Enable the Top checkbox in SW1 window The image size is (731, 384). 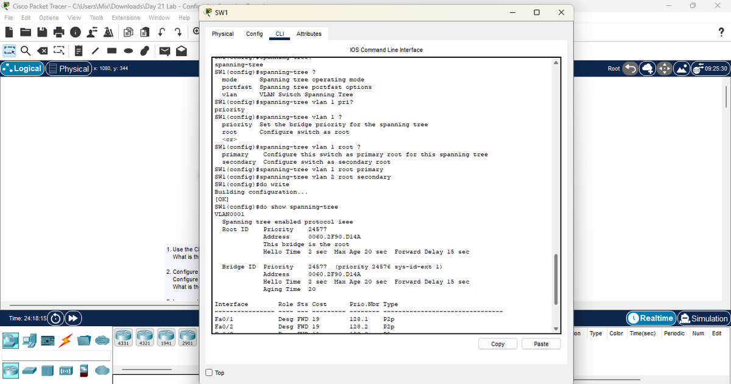tap(210, 372)
